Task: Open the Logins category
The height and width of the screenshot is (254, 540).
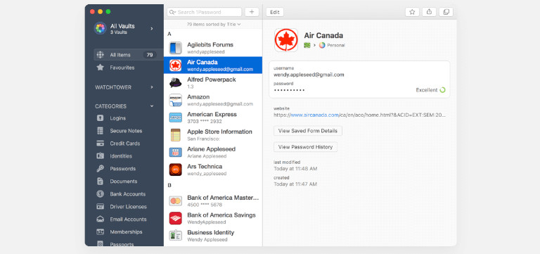Action: (118, 118)
